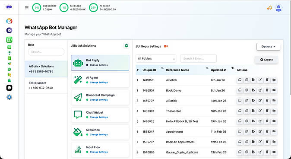Click Change Settings under Input Flow
Screen dimensions: 291x159
tap(98, 152)
